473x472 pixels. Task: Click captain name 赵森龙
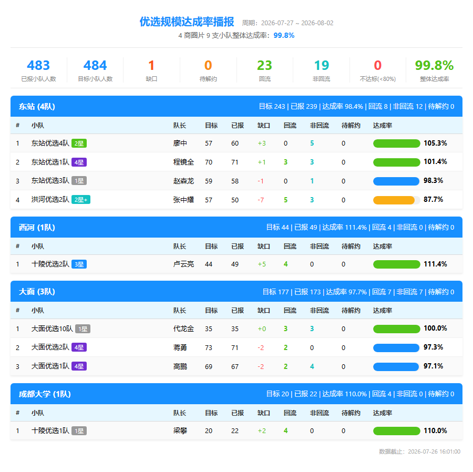click(183, 181)
